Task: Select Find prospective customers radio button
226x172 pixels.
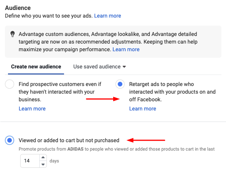Action: 10,84
